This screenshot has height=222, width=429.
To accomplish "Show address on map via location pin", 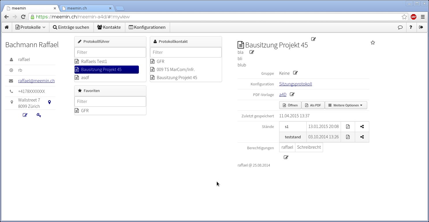I will point(49,102).
